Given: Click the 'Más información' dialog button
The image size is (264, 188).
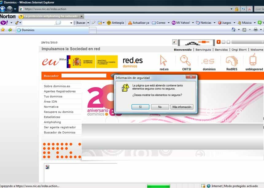Looking at the screenshot, I should 182,107.
